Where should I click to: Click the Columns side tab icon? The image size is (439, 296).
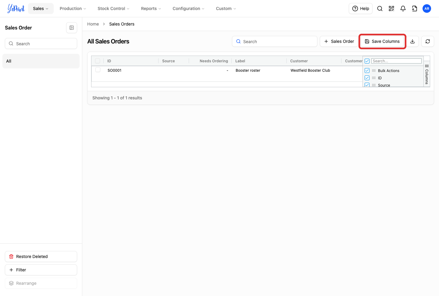(427, 66)
